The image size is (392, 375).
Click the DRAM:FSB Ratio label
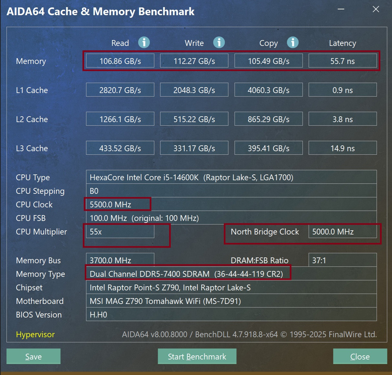click(259, 260)
